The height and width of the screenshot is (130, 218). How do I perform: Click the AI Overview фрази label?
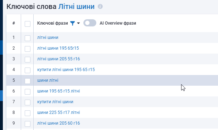[118, 23]
